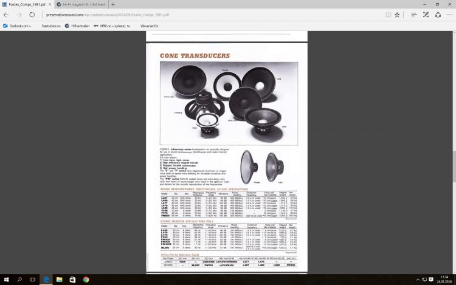456x285 pixels.
Task: Open reading view from address bar
Action: click(388, 15)
